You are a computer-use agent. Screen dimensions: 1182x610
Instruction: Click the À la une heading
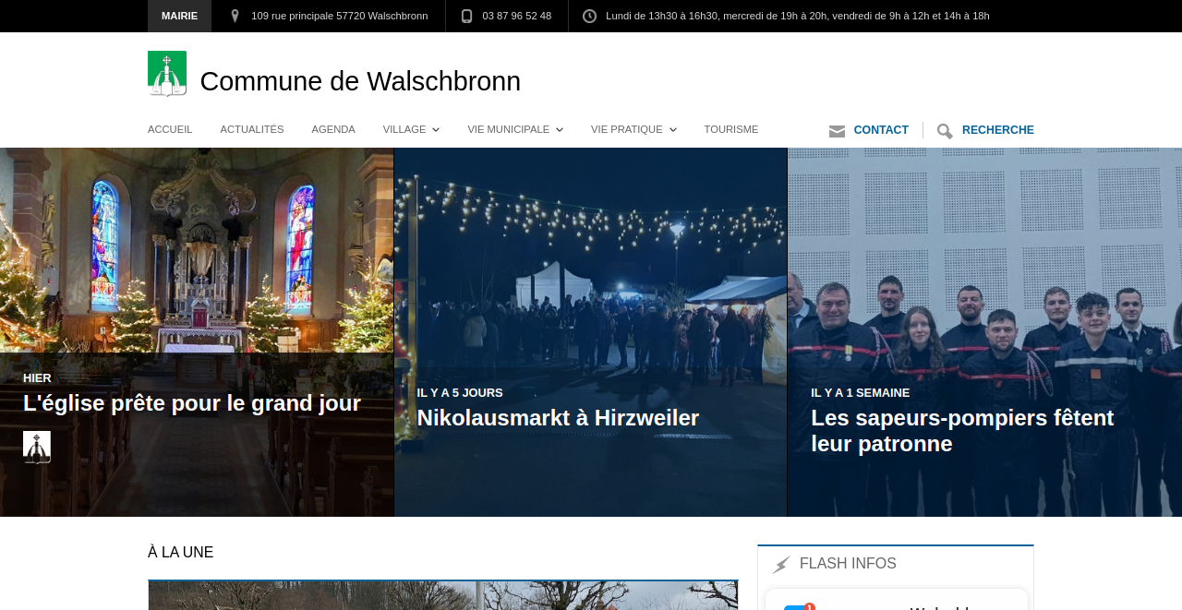tap(181, 553)
